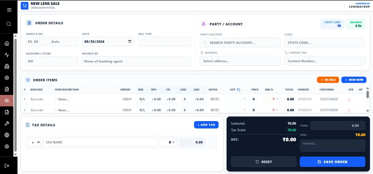The width and height of the screenshot is (373, 174).
Task: Open the Bill Type field
Action: (164, 41)
